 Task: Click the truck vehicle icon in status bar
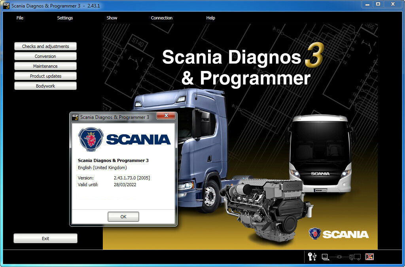pos(355,257)
